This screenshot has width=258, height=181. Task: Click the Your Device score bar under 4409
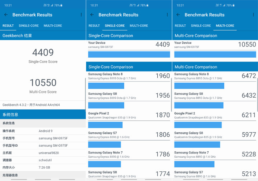point(129,54)
